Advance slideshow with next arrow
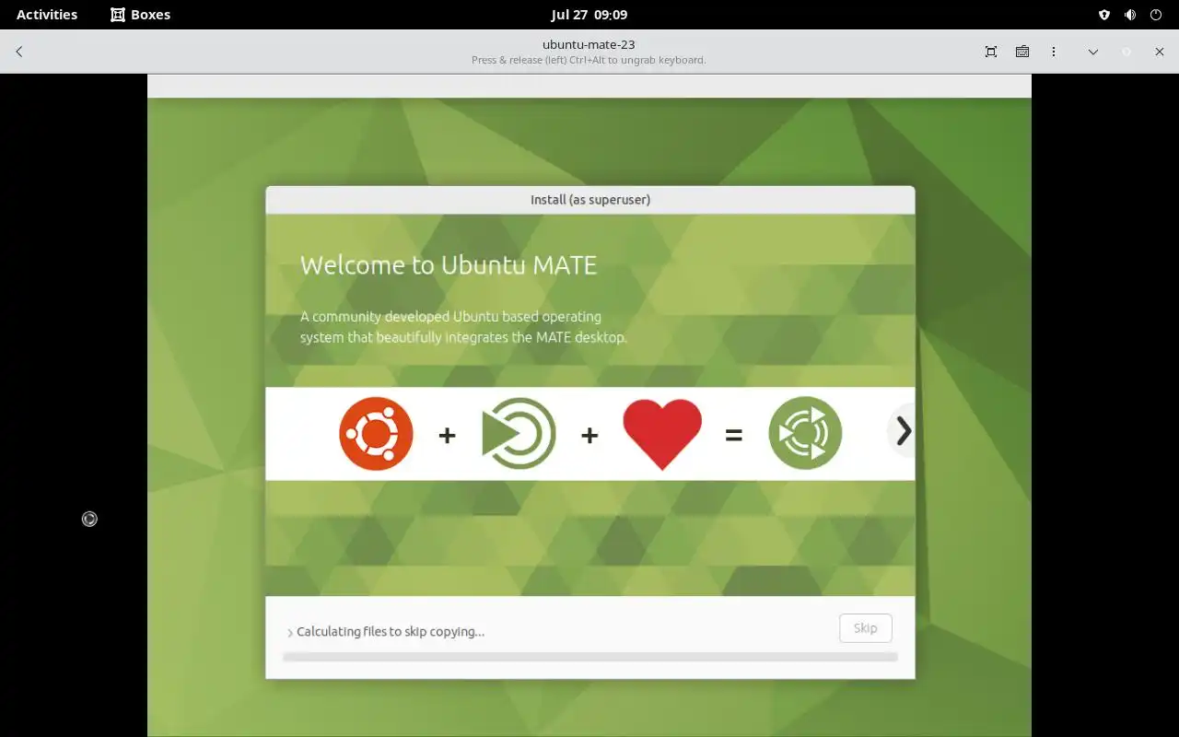Screen dimensions: 1179x737 click(x=903, y=430)
